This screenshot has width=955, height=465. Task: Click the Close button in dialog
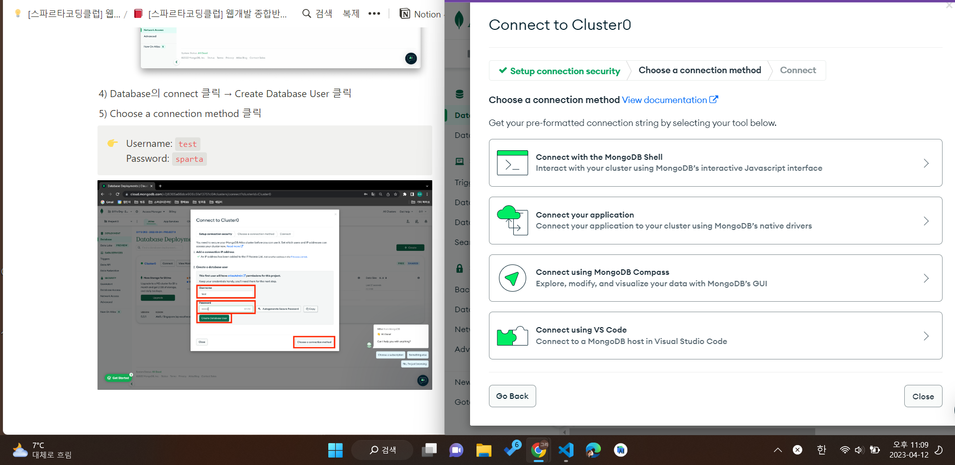[923, 396]
